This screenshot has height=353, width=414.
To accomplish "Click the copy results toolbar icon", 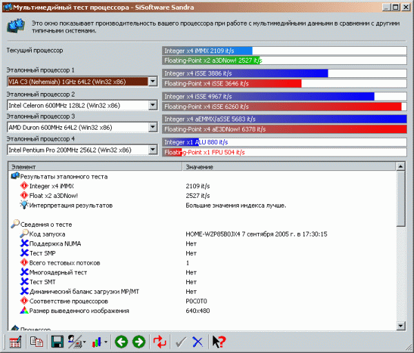I will [x=37, y=342].
